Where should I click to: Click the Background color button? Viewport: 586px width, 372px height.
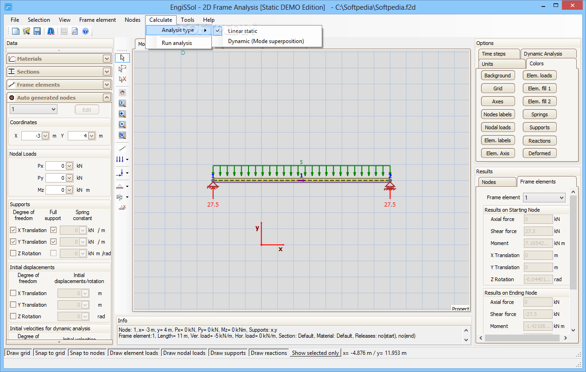click(x=497, y=76)
